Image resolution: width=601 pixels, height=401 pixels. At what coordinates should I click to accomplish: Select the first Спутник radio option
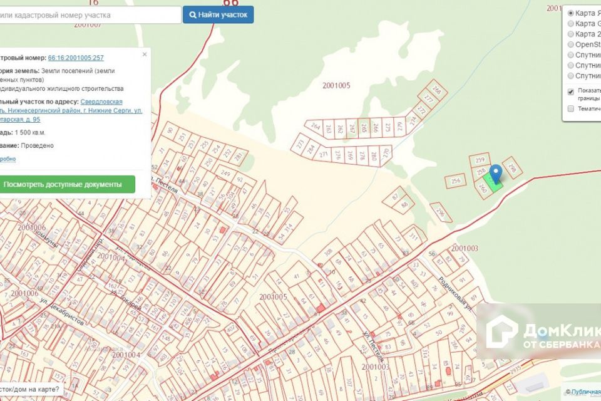pos(570,55)
